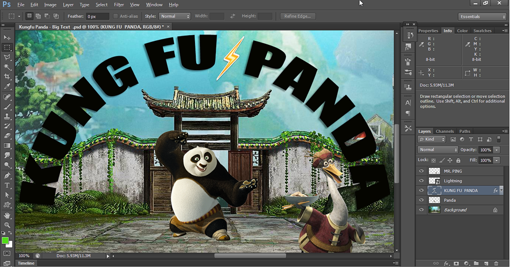This screenshot has height=268, width=510.
Task: Select the Eraser tool
Action: [7, 136]
